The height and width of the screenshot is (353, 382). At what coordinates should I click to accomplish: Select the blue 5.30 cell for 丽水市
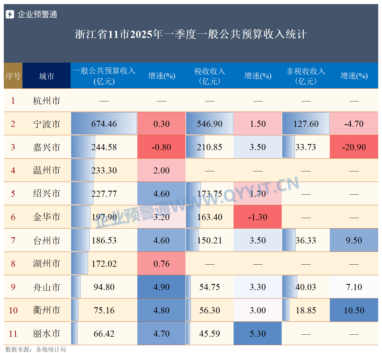click(x=257, y=333)
